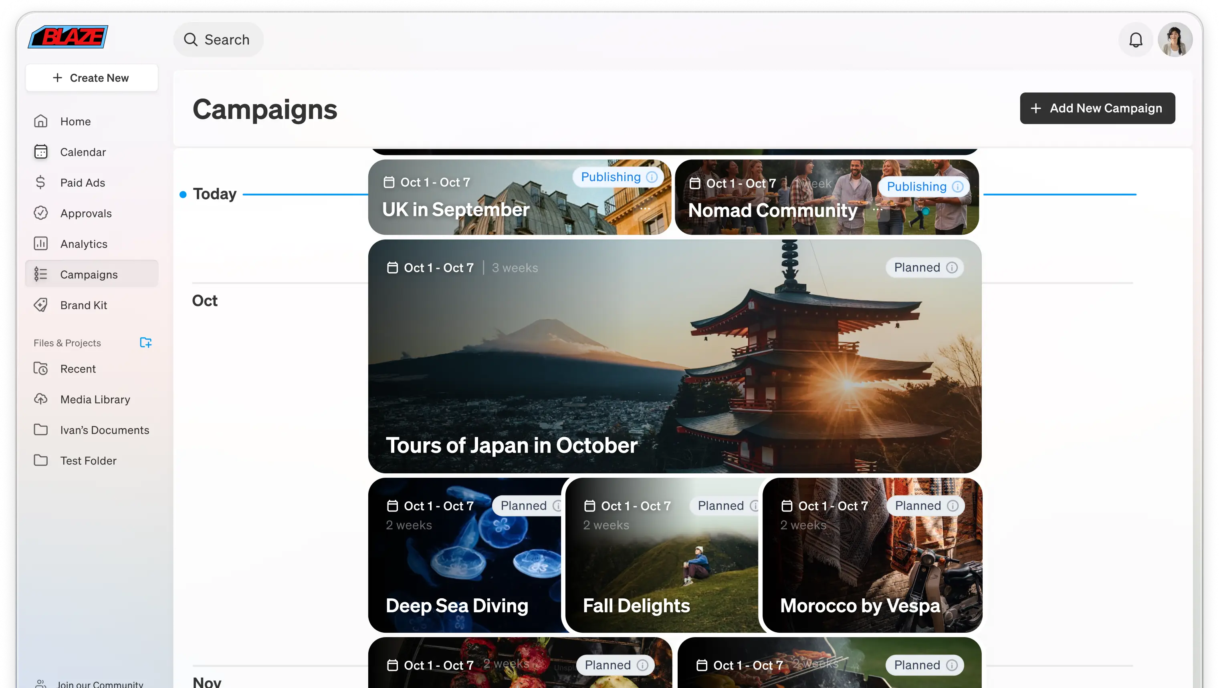Click the BLAZE logo
Screen dimensions: 1219x688
coord(68,37)
